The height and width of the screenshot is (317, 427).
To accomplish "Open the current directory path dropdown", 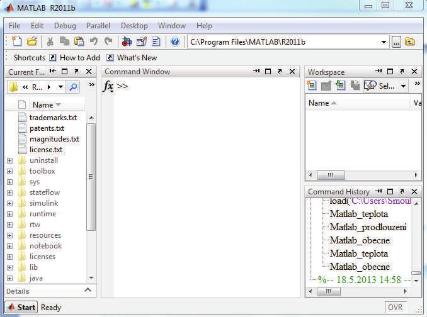I will [384, 42].
